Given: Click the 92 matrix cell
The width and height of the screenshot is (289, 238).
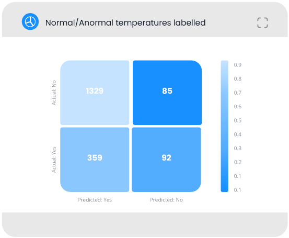Looking at the screenshot, I should 166,160.
